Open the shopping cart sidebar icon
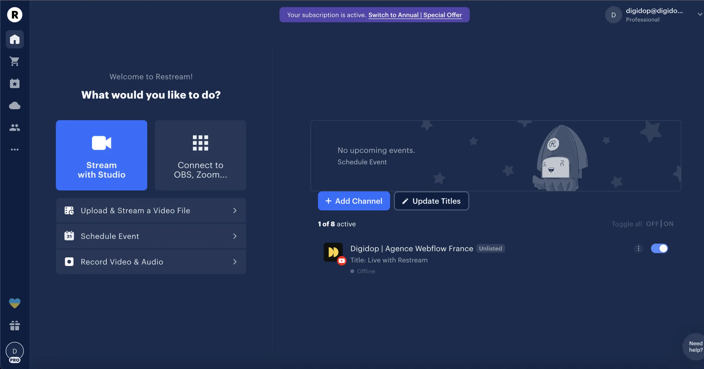 coord(15,61)
